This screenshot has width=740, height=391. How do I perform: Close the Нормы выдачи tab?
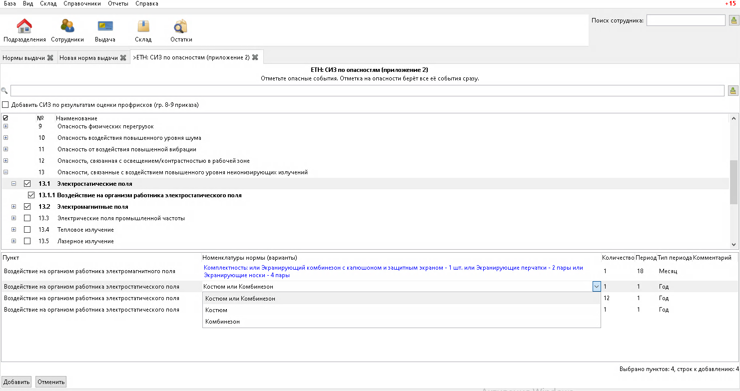click(x=50, y=58)
